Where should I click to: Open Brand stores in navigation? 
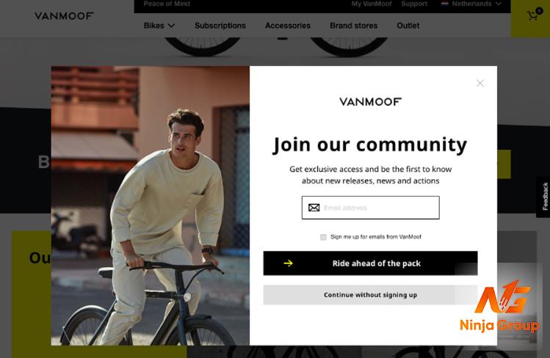click(x=354, y=26)
